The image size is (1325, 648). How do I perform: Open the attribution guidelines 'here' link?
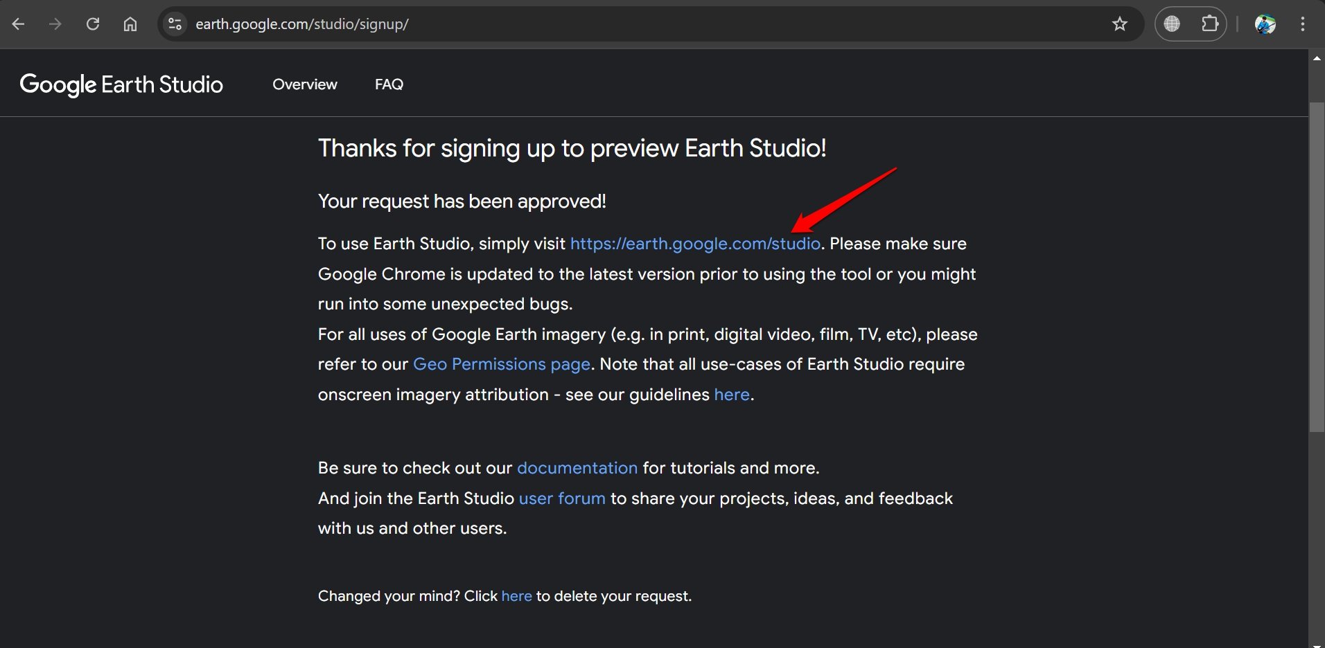coord(732,395)
